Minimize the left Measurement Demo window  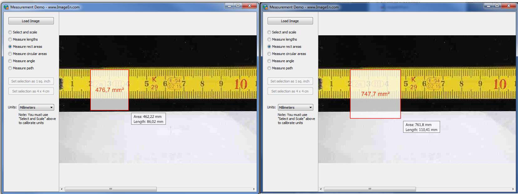229,6
